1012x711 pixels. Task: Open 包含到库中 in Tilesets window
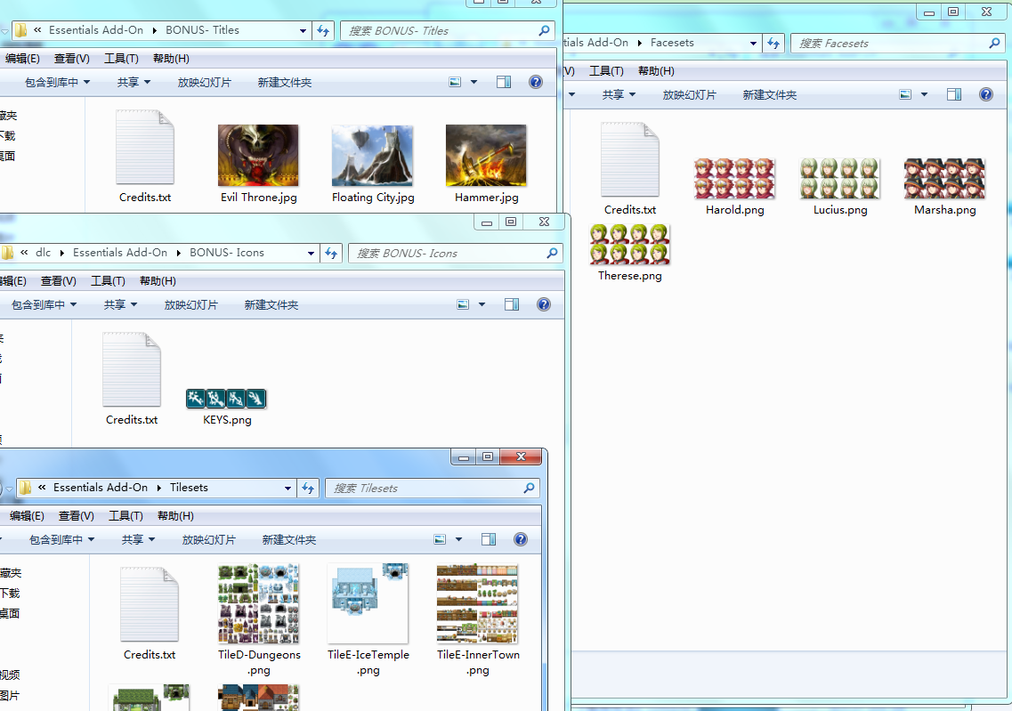[x=61, y=540]
